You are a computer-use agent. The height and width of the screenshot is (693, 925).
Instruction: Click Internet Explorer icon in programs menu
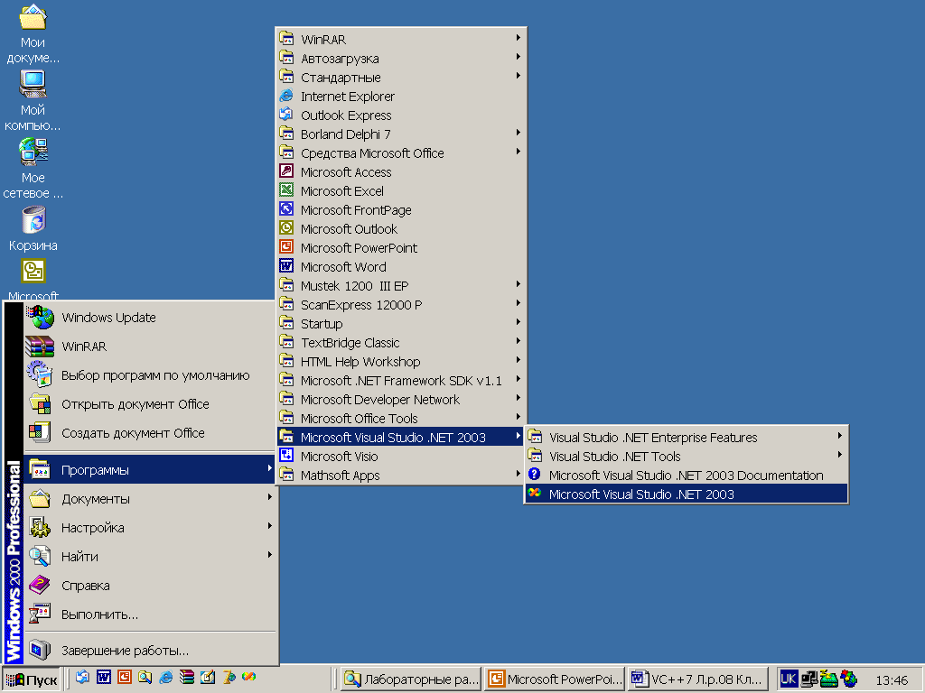[x=286, y=96]
